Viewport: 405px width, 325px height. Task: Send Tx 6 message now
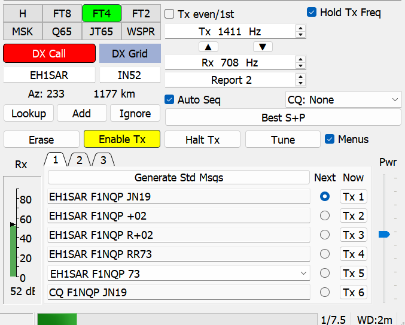coord(354,292)
